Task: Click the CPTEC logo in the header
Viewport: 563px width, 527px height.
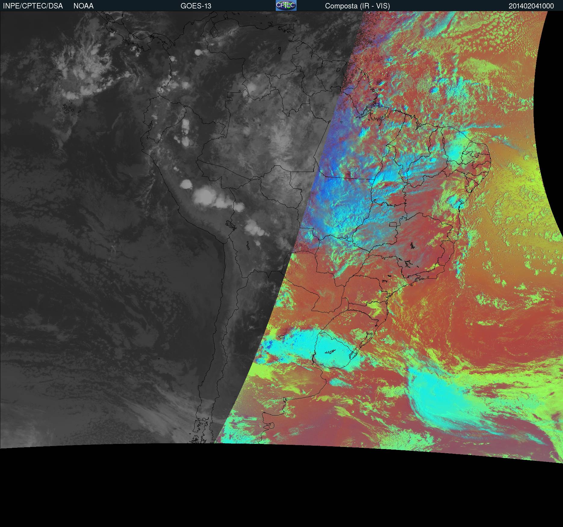Action: click(x=286, y=5)
